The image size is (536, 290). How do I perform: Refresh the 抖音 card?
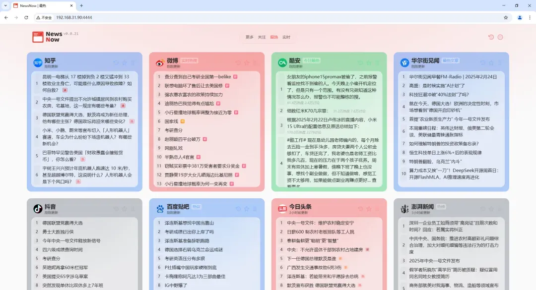tap(116, 209)
